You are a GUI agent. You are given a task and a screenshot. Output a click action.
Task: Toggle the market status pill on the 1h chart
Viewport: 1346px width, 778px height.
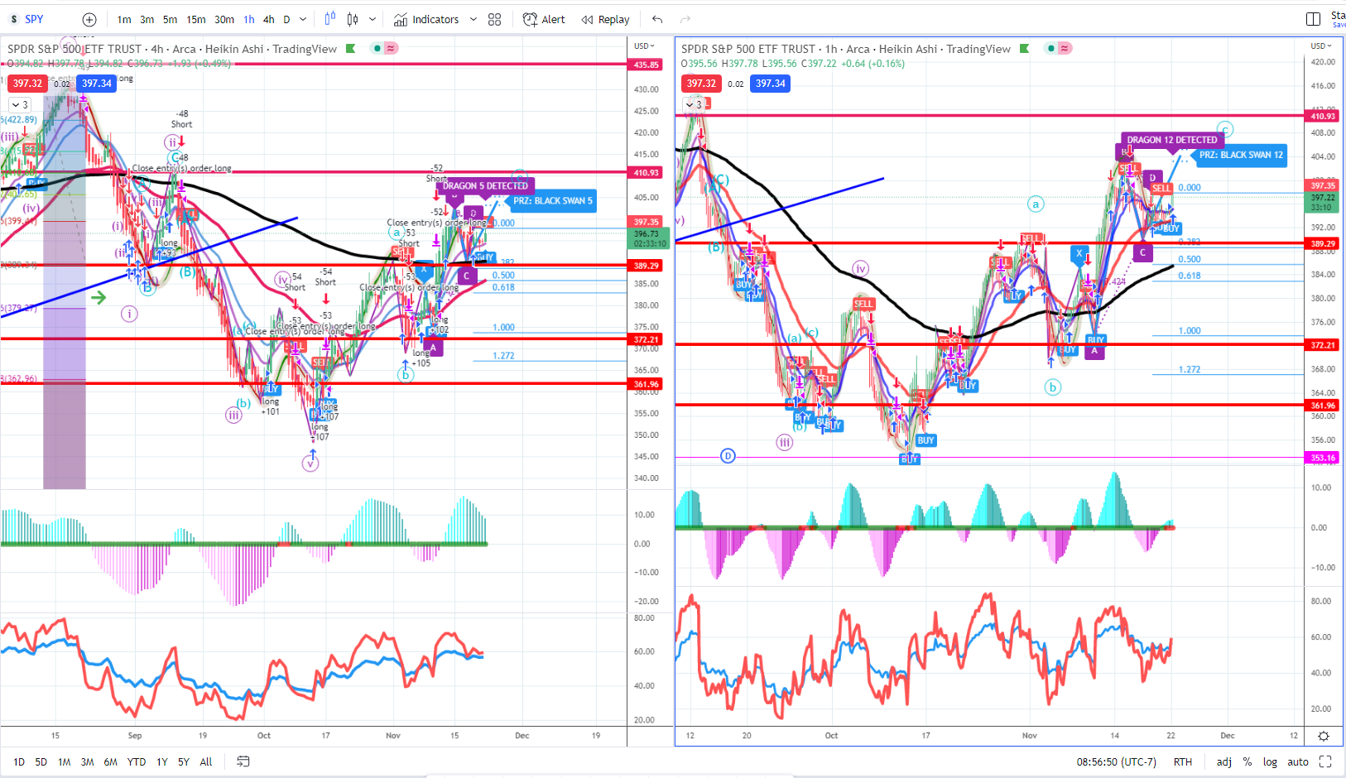click(1058, 49)
